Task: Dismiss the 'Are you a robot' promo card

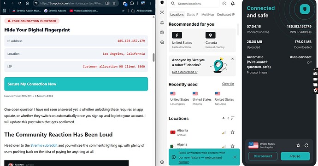Action: (232, 59)
